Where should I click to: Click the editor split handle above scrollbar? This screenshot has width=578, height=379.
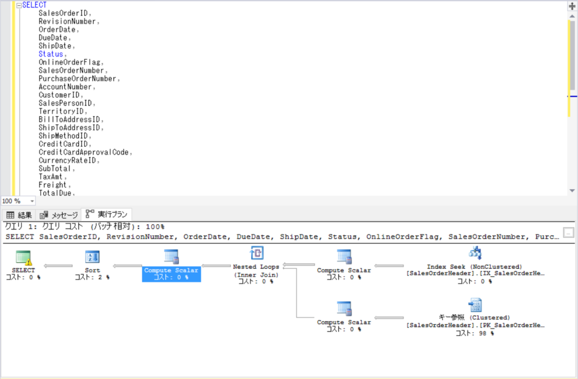pyautogui.click(x=572, y=6)
